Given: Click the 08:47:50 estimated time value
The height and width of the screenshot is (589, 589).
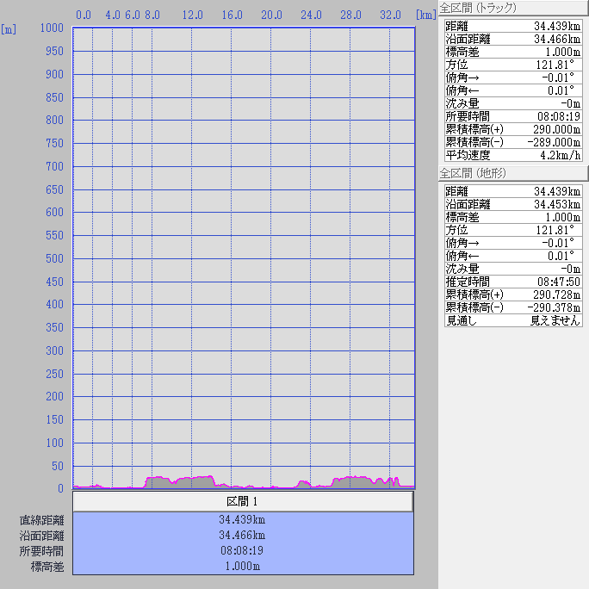Looking at the screenshot, I should (559, 282).
